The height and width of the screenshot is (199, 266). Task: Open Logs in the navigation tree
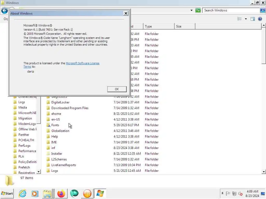(22, 102)
